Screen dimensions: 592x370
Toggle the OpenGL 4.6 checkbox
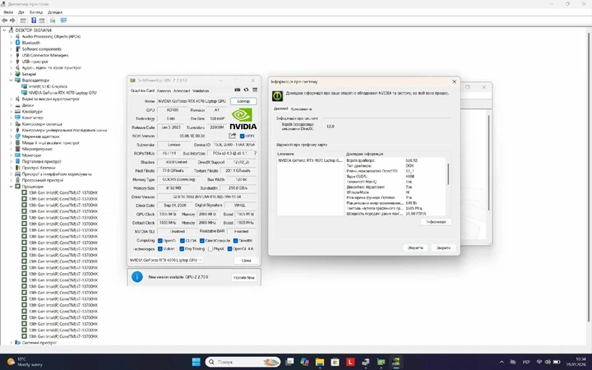229,249
